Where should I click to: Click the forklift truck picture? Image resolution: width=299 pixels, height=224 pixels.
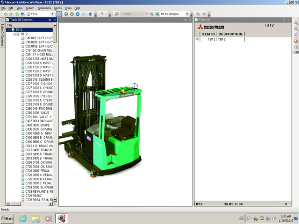pyautogui.click(x=101, y=116)
